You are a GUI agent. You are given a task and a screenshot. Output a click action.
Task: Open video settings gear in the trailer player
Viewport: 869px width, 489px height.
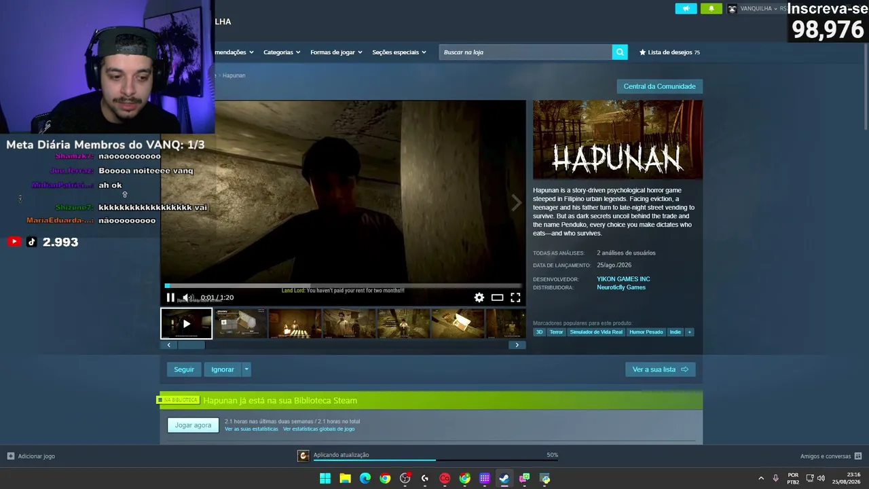[479, 297]
